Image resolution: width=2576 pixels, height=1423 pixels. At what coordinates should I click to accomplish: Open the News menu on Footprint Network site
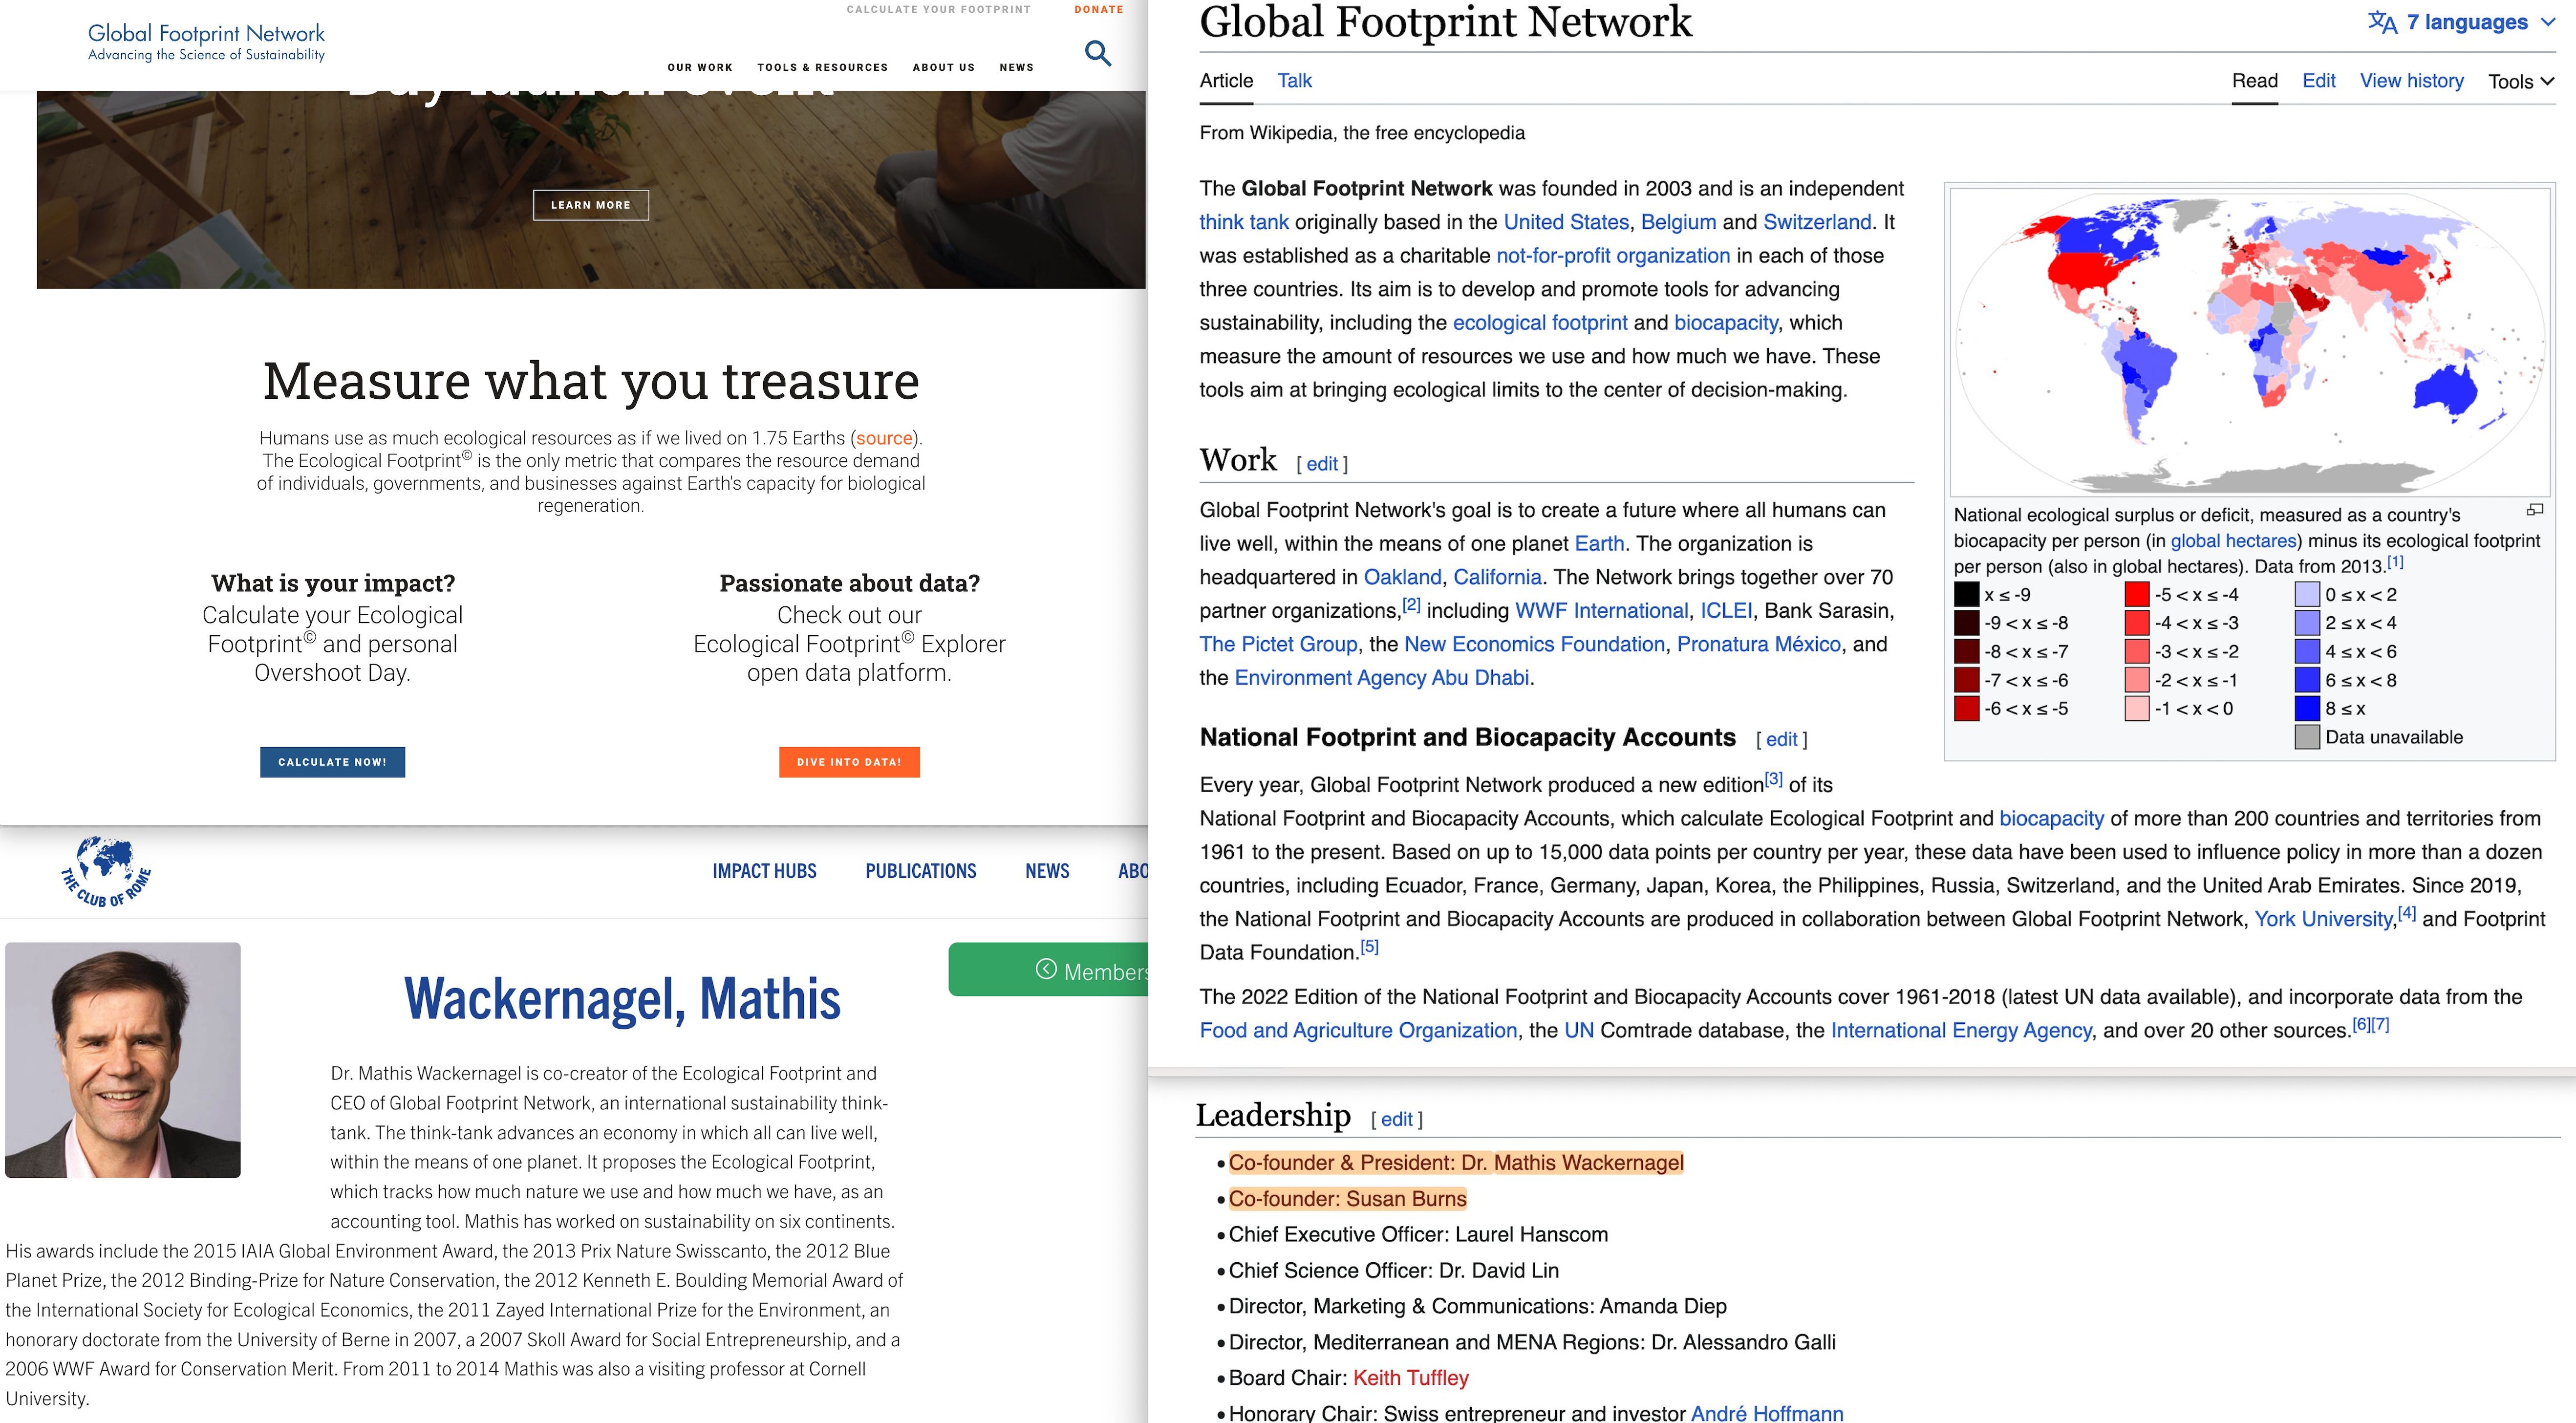click(x=1016, y=67)
